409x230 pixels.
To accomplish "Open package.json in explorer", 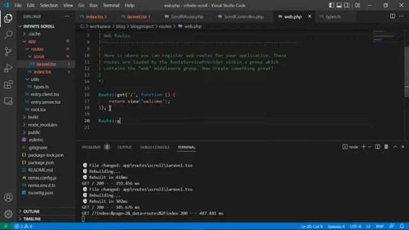I will [x=41, y=163].
